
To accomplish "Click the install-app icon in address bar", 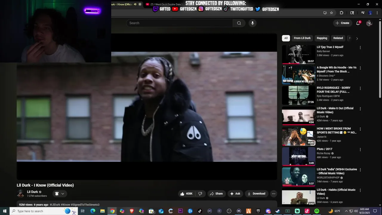I will coord(325,13).
